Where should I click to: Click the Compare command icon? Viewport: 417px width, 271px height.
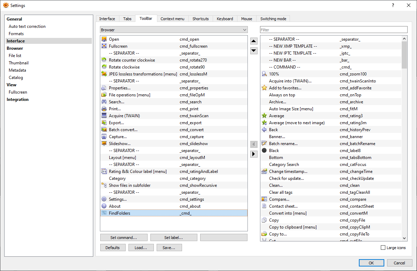(x=264, y=199)
